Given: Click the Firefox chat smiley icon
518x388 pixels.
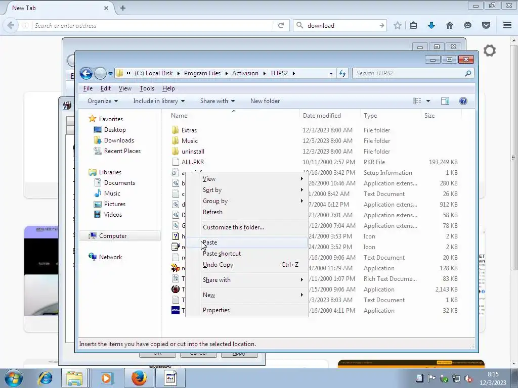Looking at the screenshot, I should tap(467, 25).
